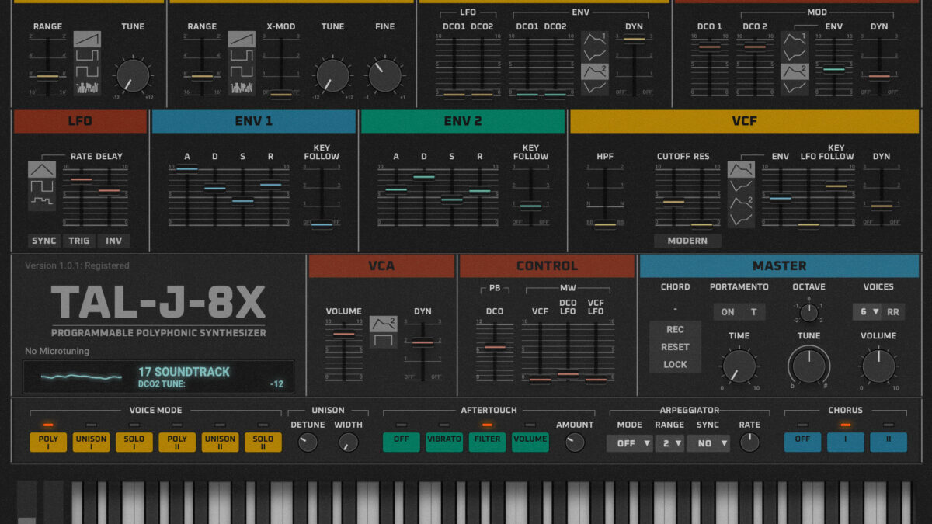Image resolution: width=932 pixels, height=524 pixels.
Task: Select sawtooth waveform beside the X-MOD slider
Action: pos(241,40)
